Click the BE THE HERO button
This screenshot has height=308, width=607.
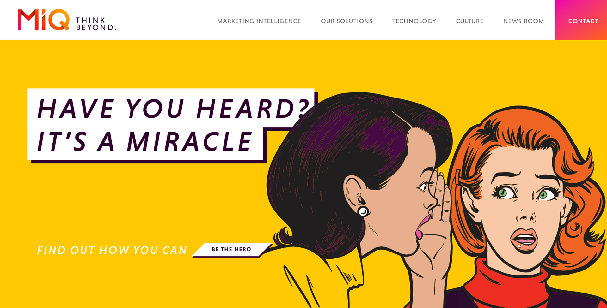232,250
